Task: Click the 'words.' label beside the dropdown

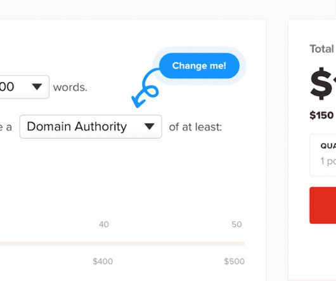Action: click(x=70, y=88)
